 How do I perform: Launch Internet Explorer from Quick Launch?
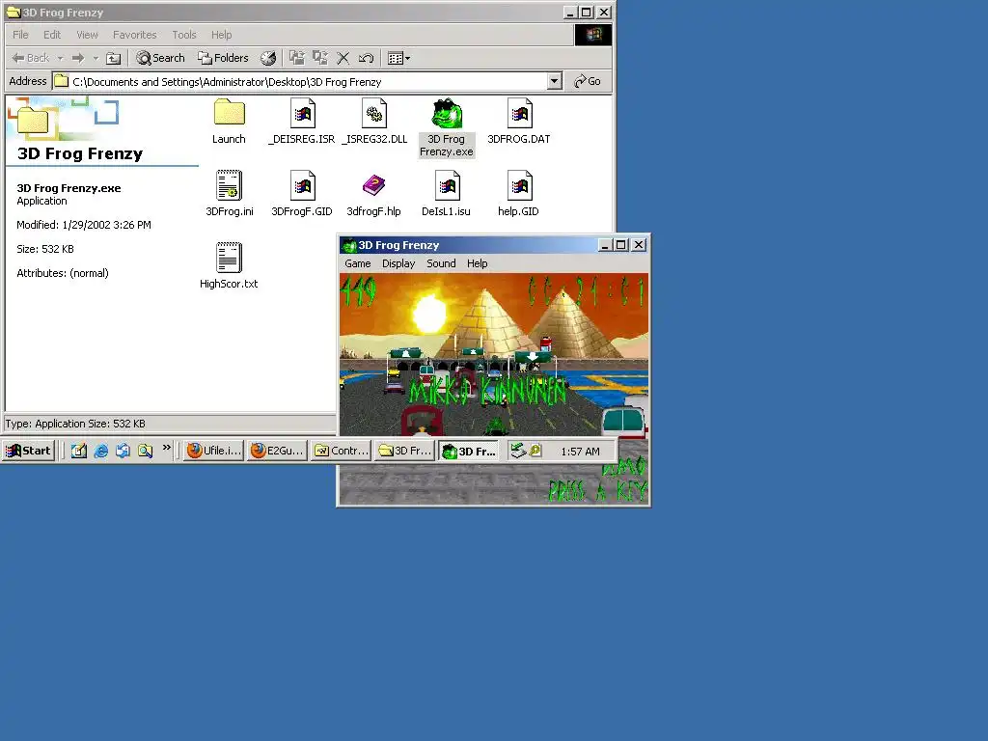(100, 451)
